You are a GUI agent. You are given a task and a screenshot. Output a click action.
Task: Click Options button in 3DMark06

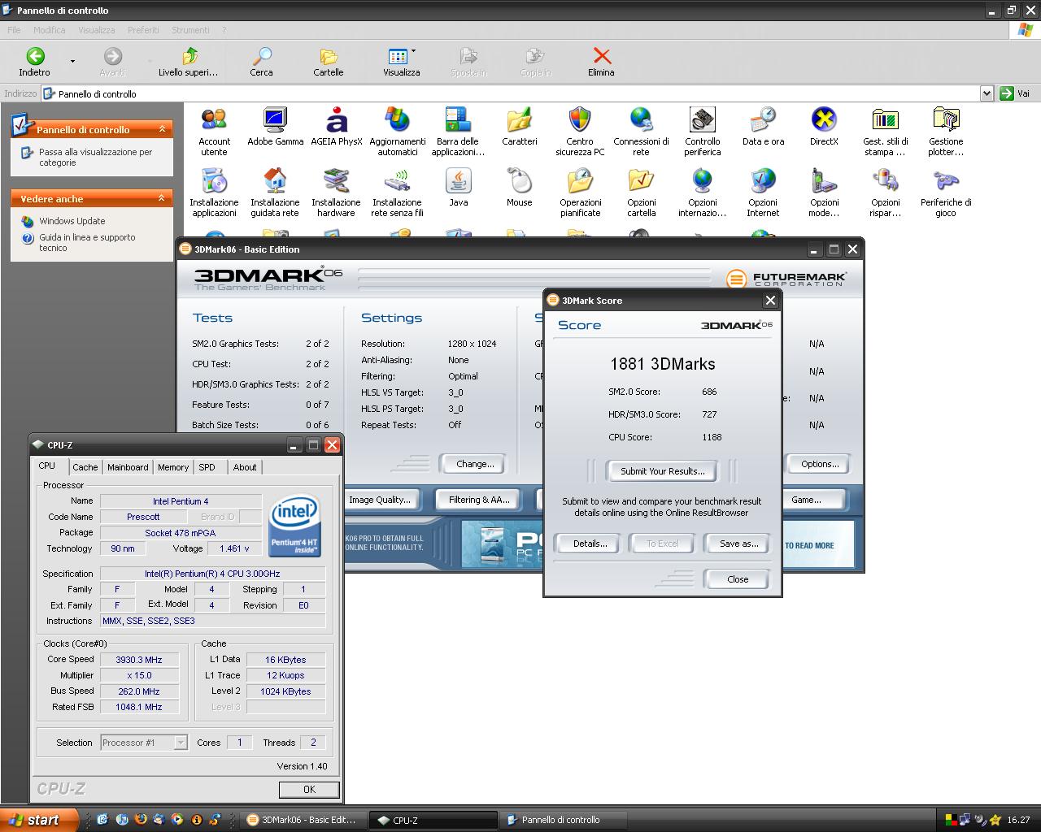tap(820, 464)
